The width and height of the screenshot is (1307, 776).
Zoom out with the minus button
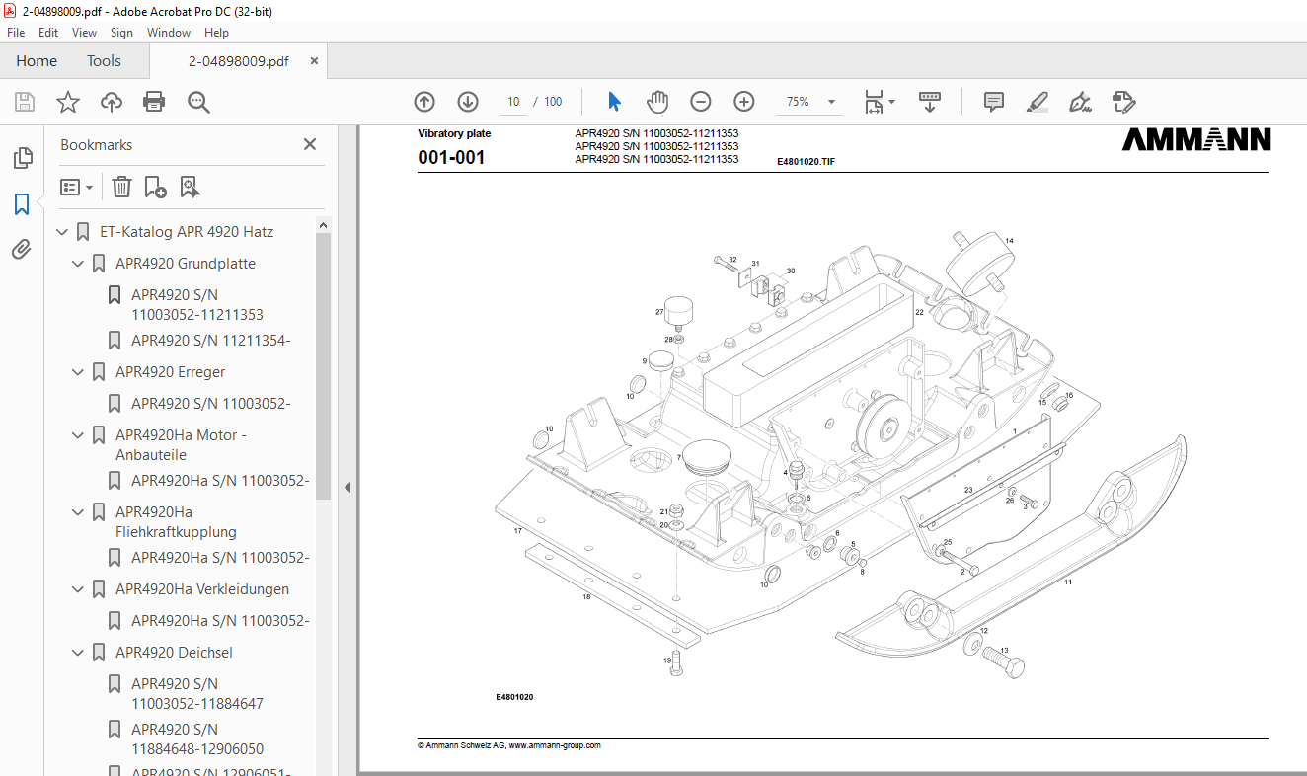pyautogui.click(x=701, y=102)
